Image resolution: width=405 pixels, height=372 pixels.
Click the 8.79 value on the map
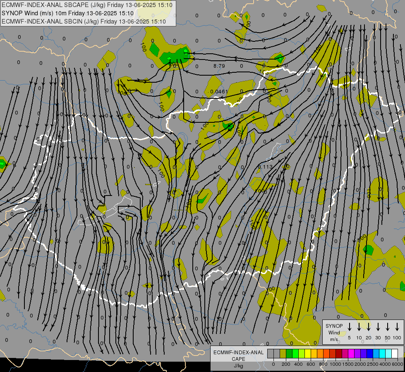pyautogui.click(x=219, y=66)
